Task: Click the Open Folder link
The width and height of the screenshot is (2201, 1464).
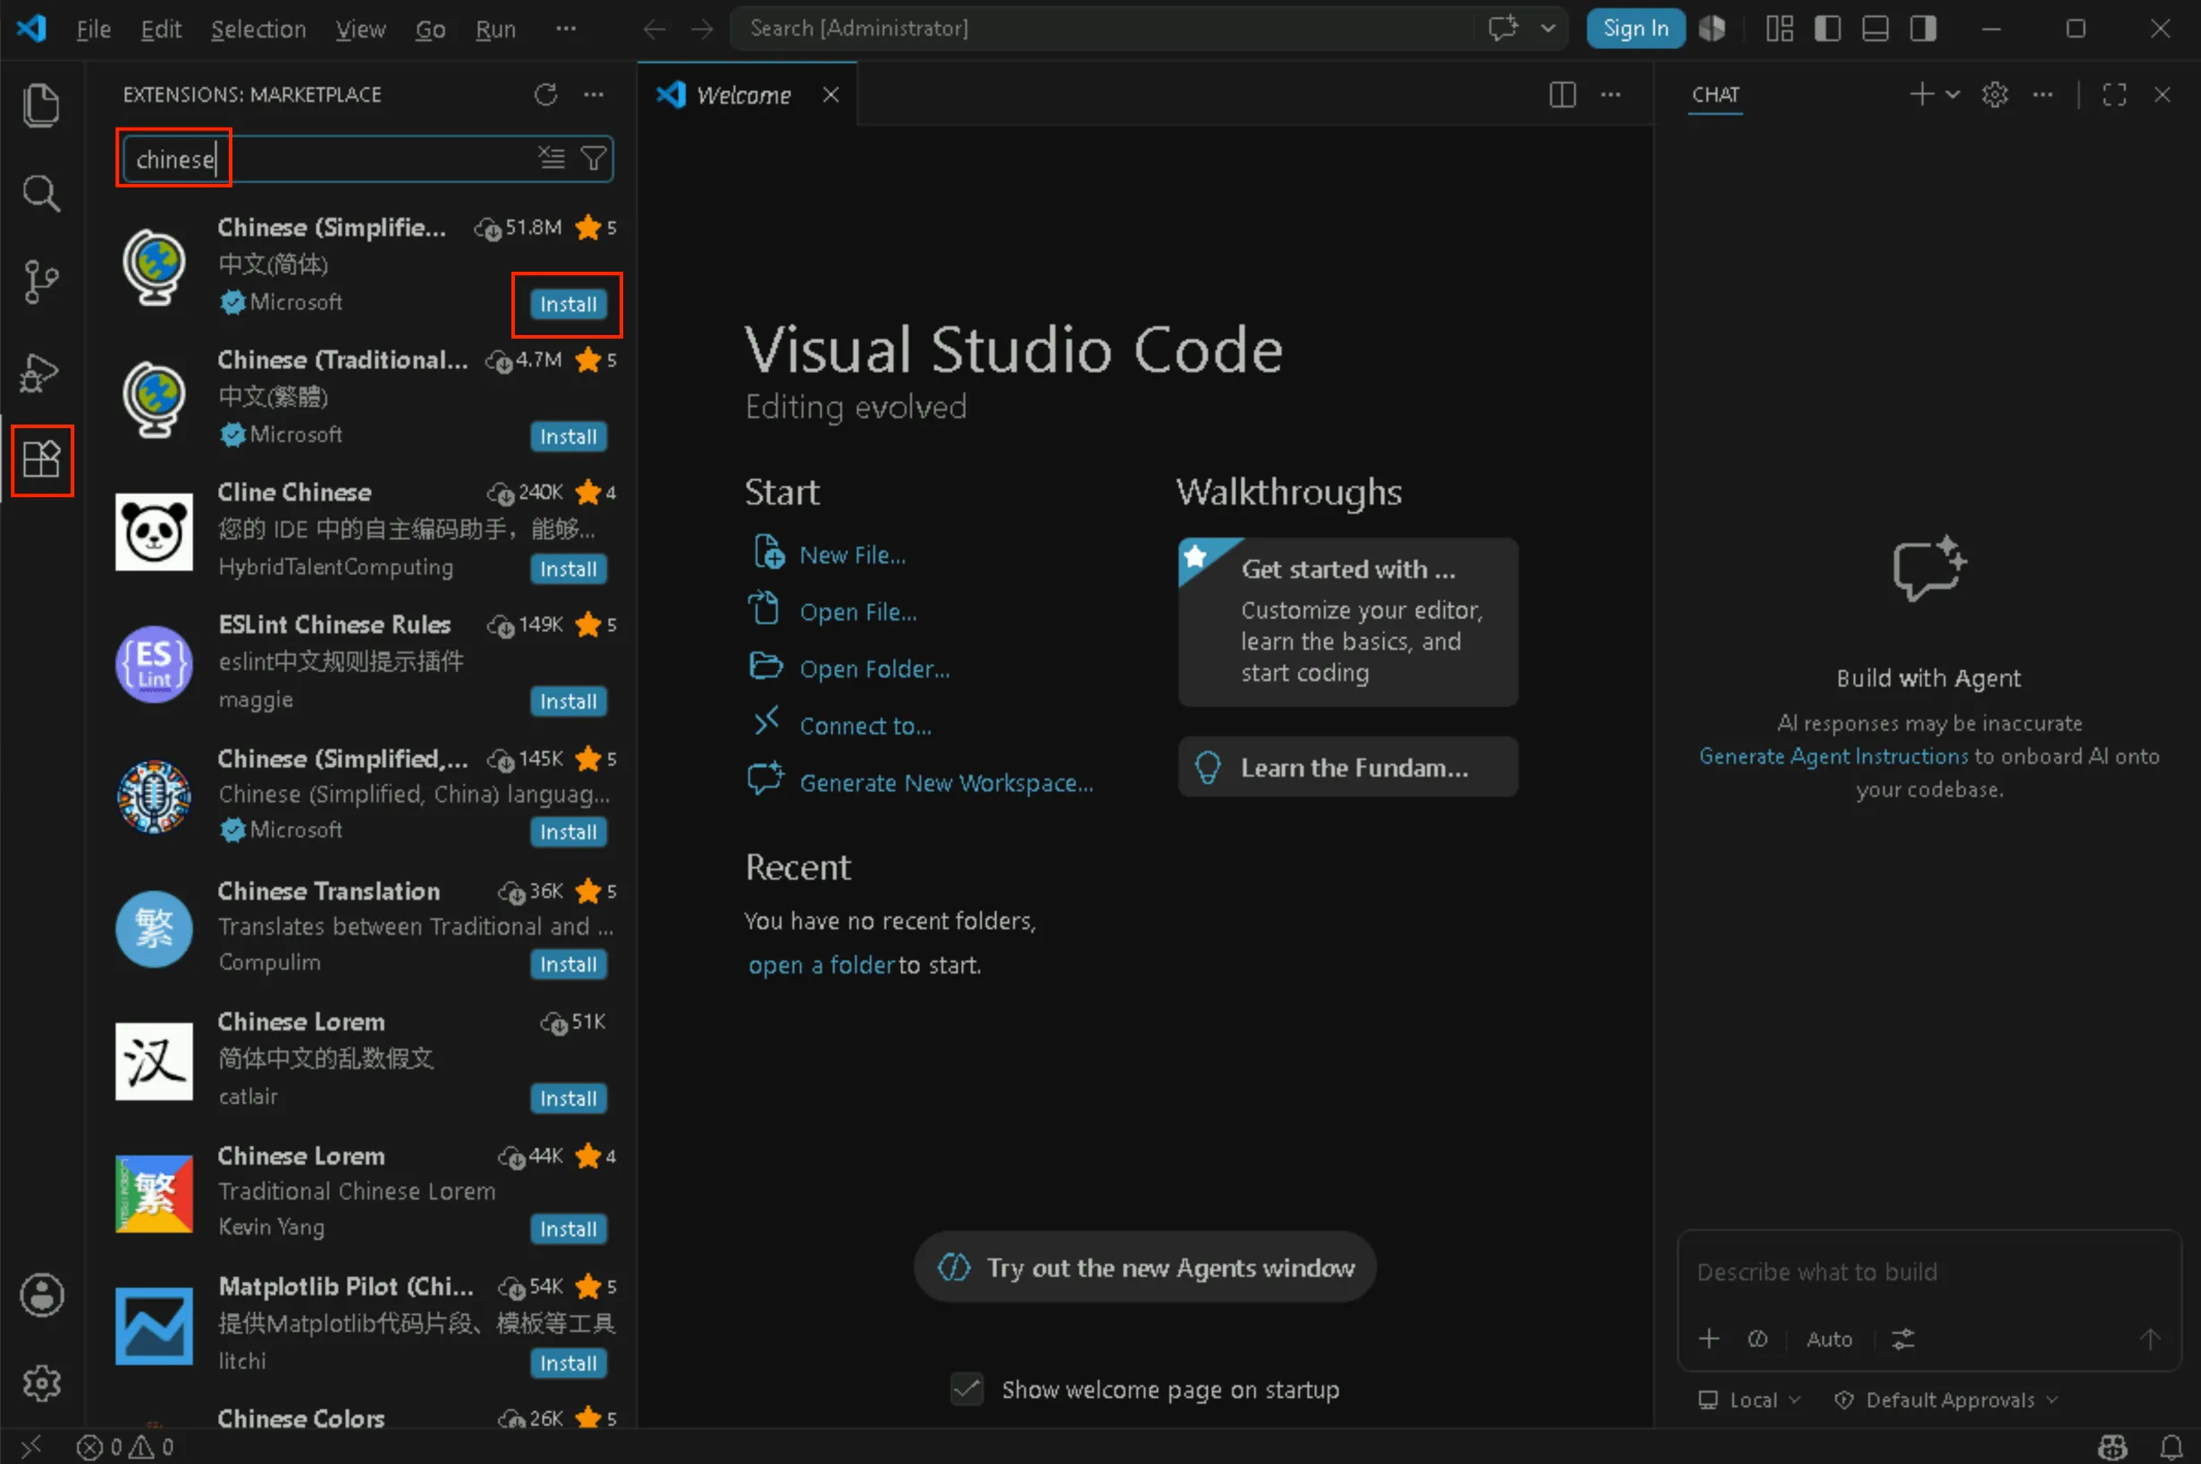Action: (x=874, y=669)
